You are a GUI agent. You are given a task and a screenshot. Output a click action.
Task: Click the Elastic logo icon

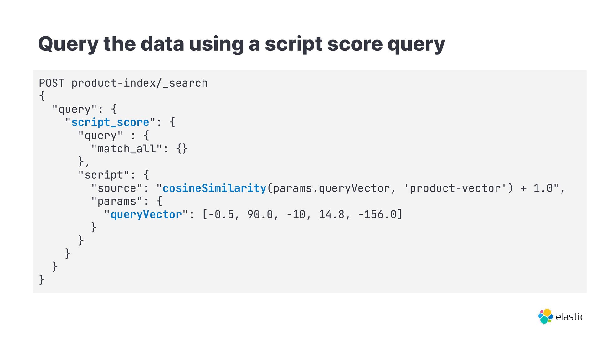coord(545,316)
